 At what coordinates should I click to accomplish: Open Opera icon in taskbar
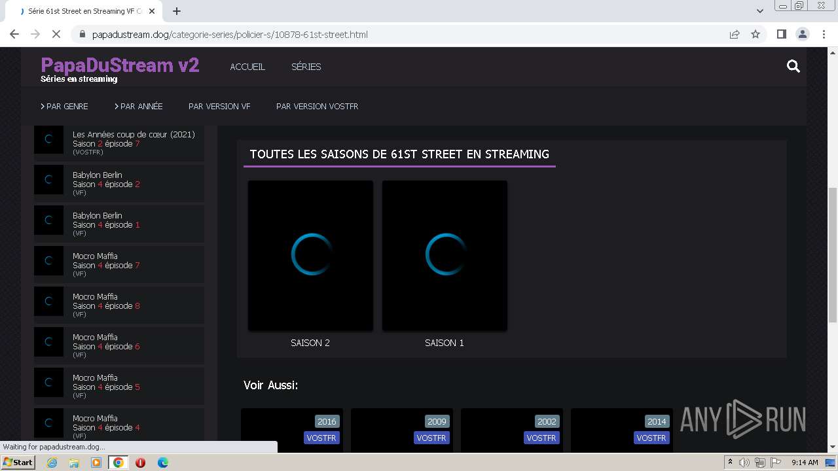141,462
